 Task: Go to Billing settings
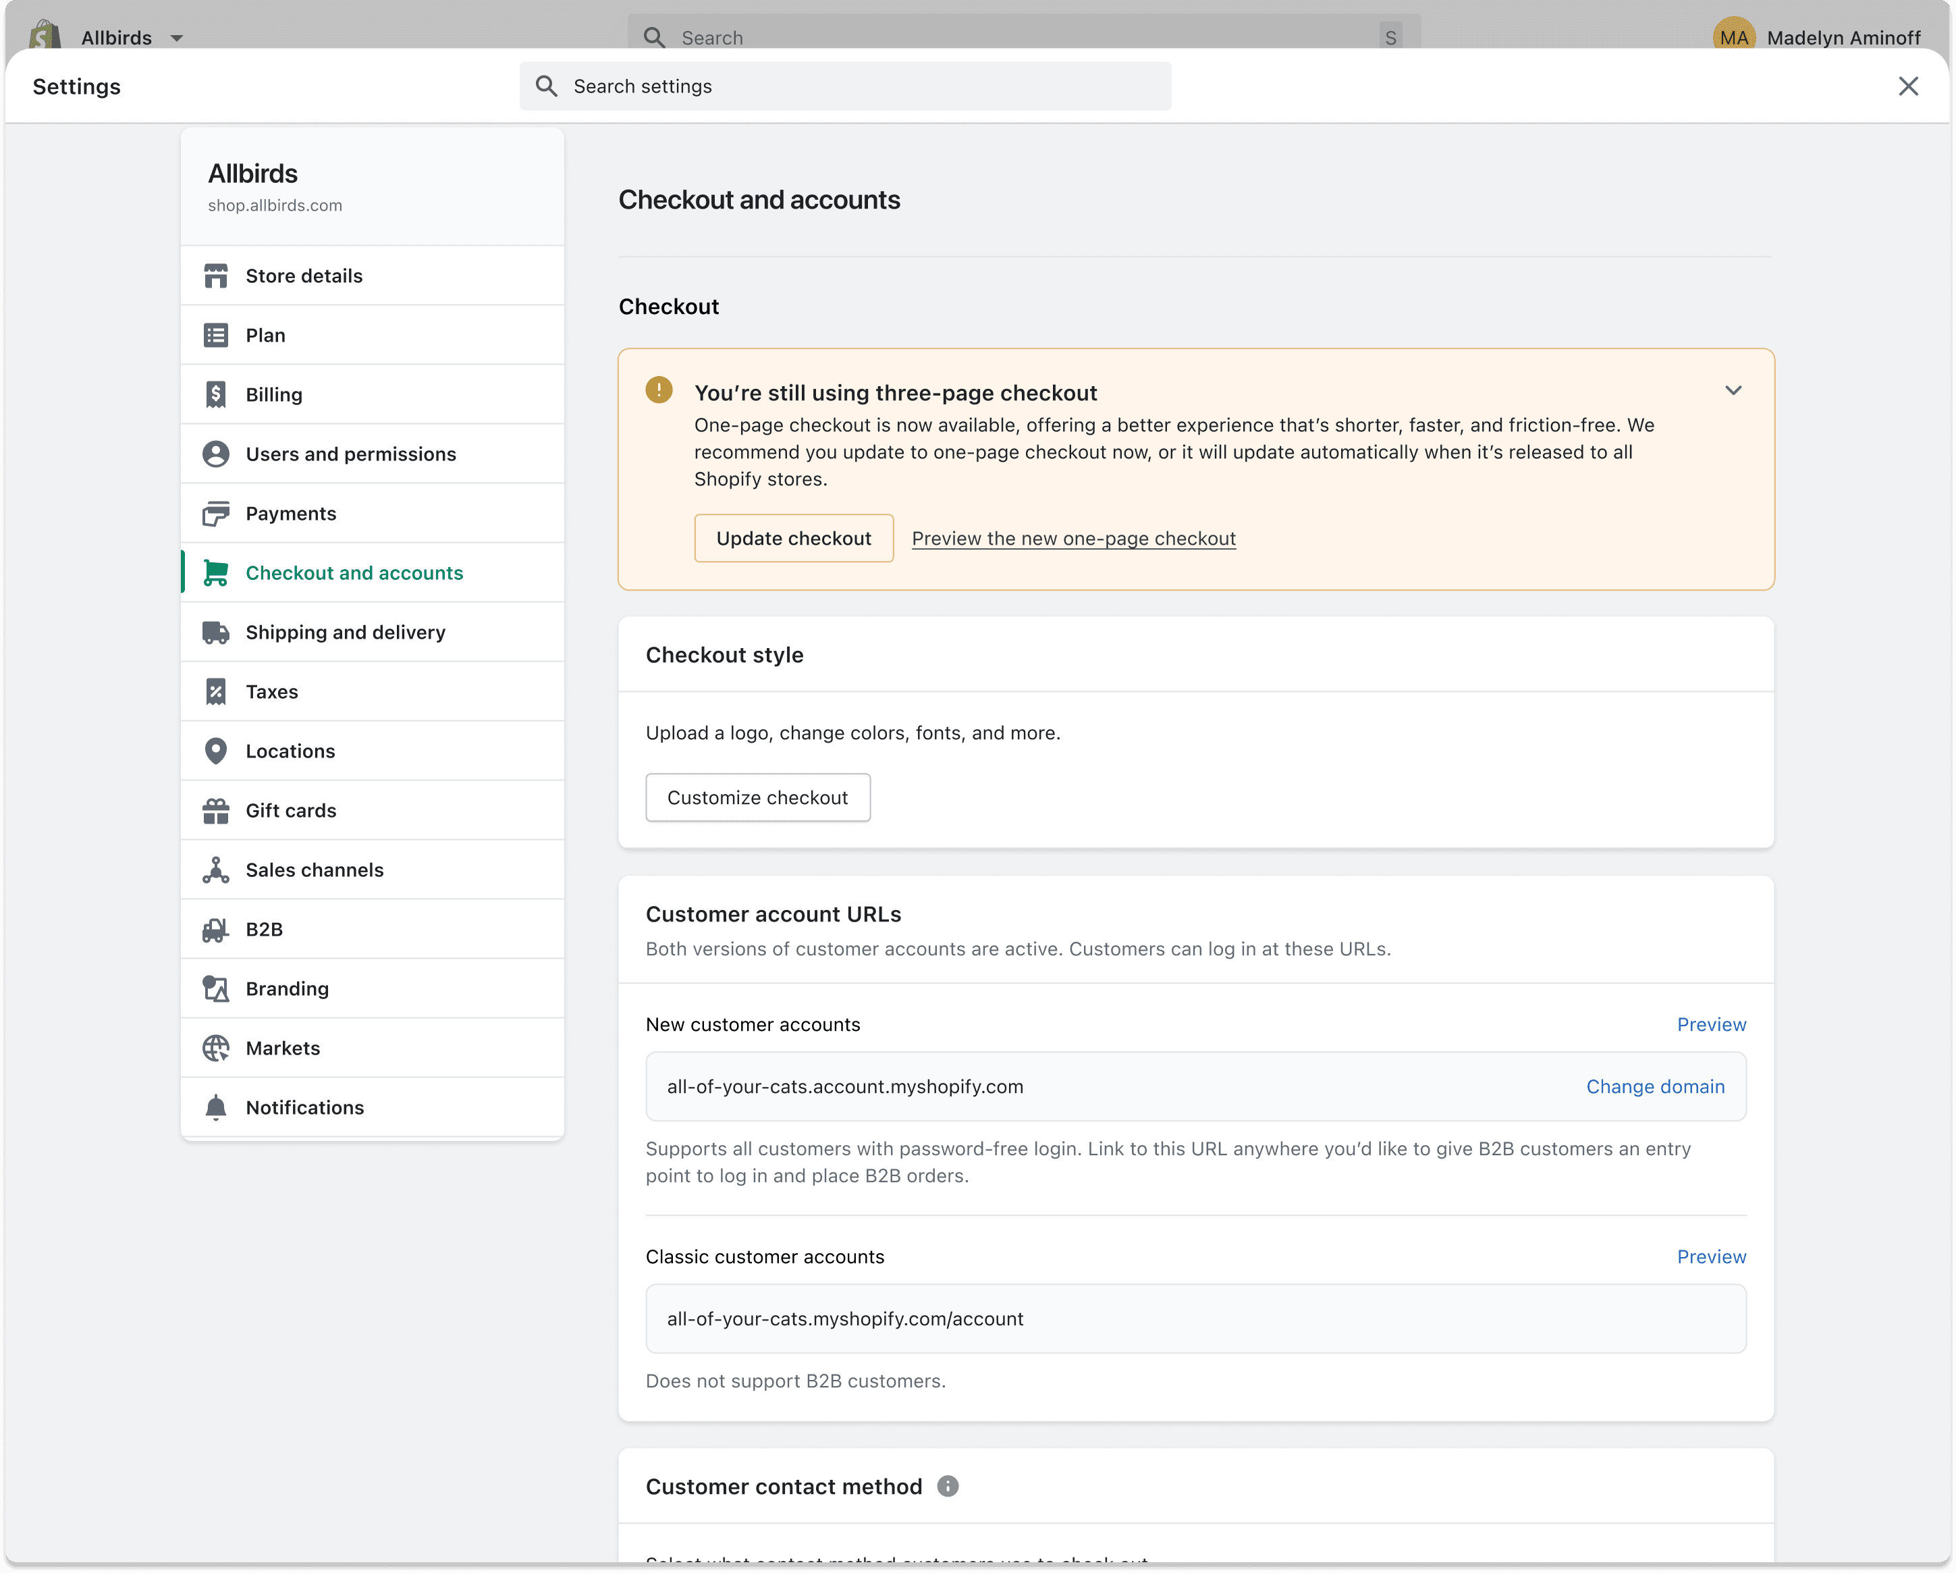coord(373,395)
